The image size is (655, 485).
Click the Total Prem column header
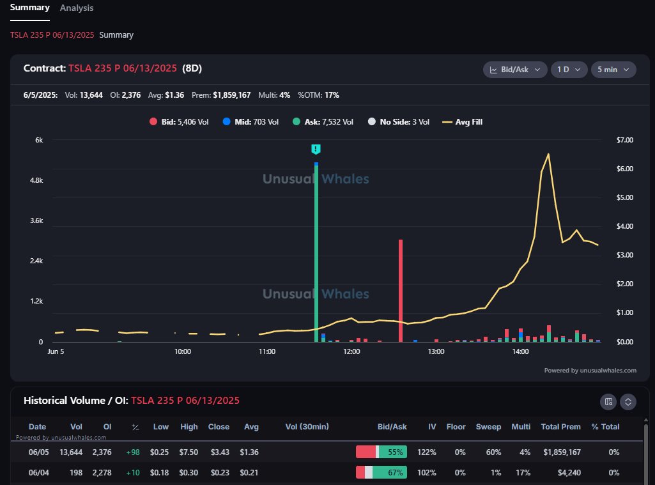560,426
